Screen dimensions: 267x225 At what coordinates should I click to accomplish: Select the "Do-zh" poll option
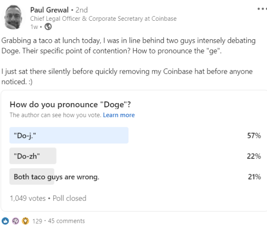[33, 156]
